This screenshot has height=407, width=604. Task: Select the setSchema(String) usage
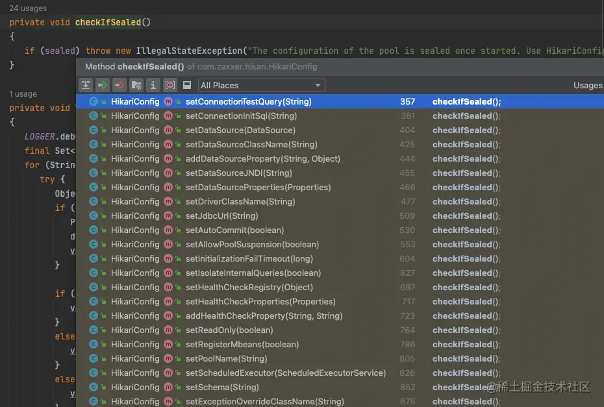340,387
